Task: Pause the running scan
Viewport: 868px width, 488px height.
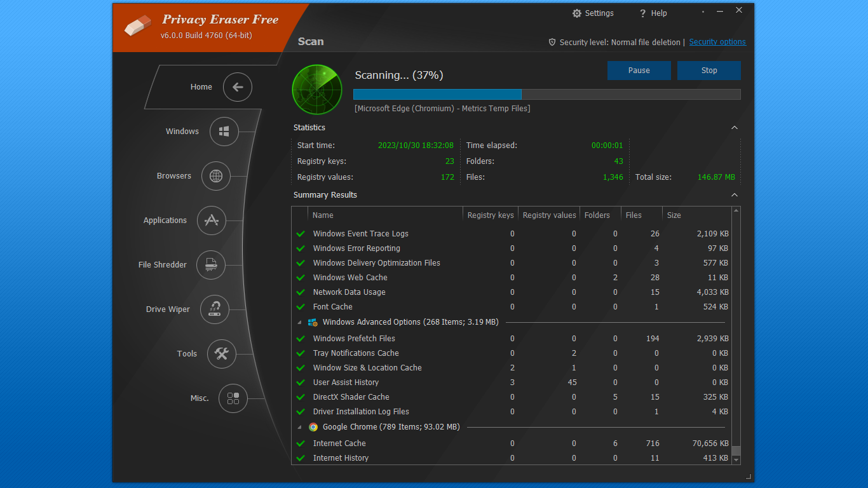Action: pos(639,70)
